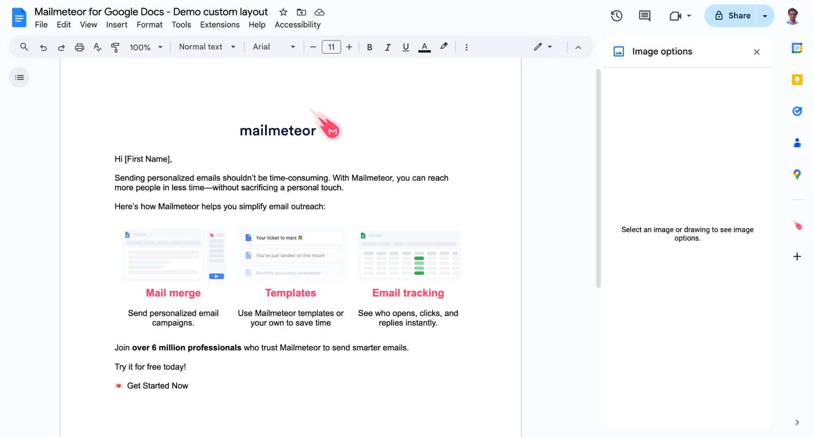Image resolution: width=813 pixels, height=437 pixels.
Task: Open the Arial font dropdown
Action: 274,47
